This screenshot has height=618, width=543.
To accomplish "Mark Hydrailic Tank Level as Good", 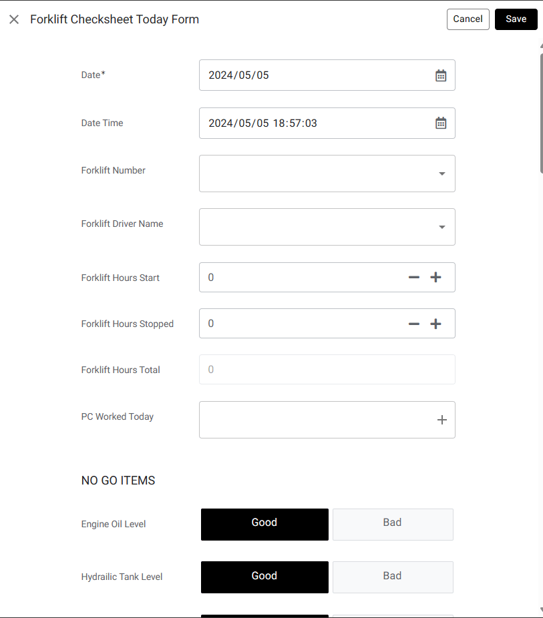I will 264,577.
